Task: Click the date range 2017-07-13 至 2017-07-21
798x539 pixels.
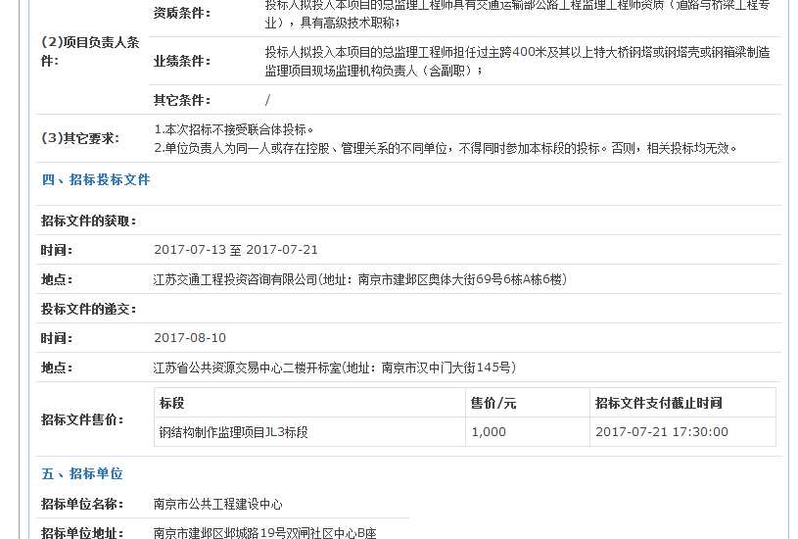Action: 236,250
